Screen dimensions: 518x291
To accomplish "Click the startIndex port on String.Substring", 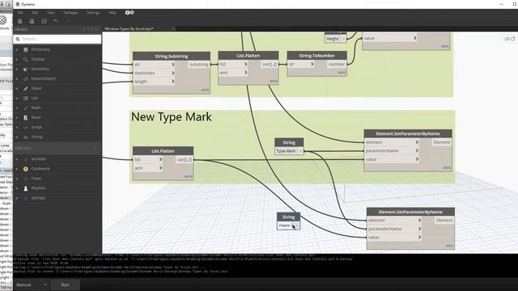I will click(x=154, y=73).
